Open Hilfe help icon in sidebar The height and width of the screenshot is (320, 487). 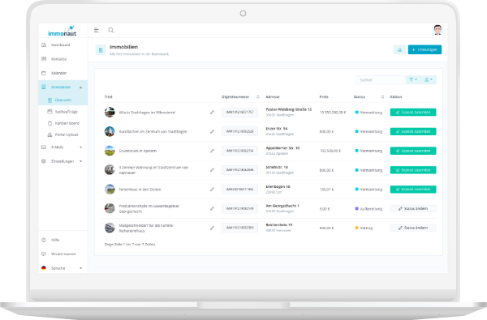pyautogui.click(x=44, y=240)
